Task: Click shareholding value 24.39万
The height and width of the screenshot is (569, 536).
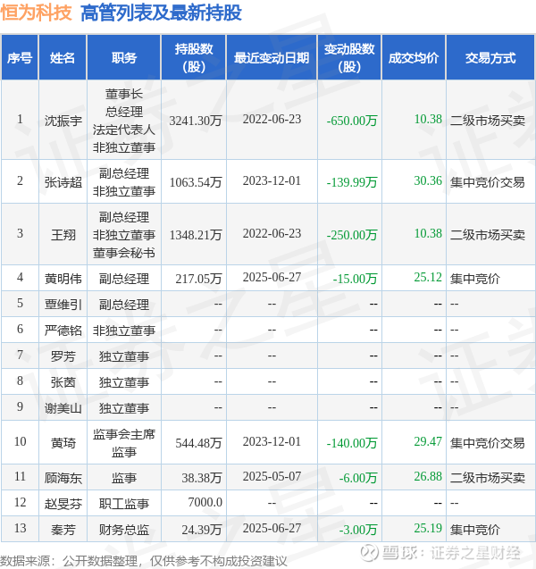Action: [202, 530]
